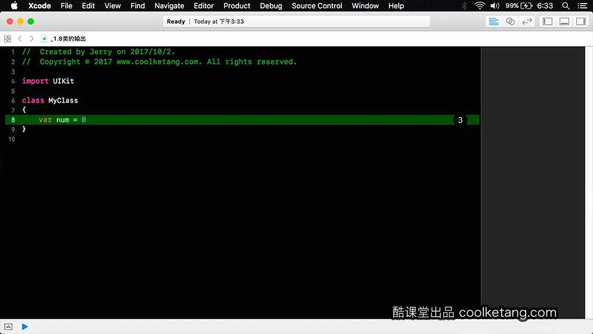Click the opening brace on line 7

24,110
